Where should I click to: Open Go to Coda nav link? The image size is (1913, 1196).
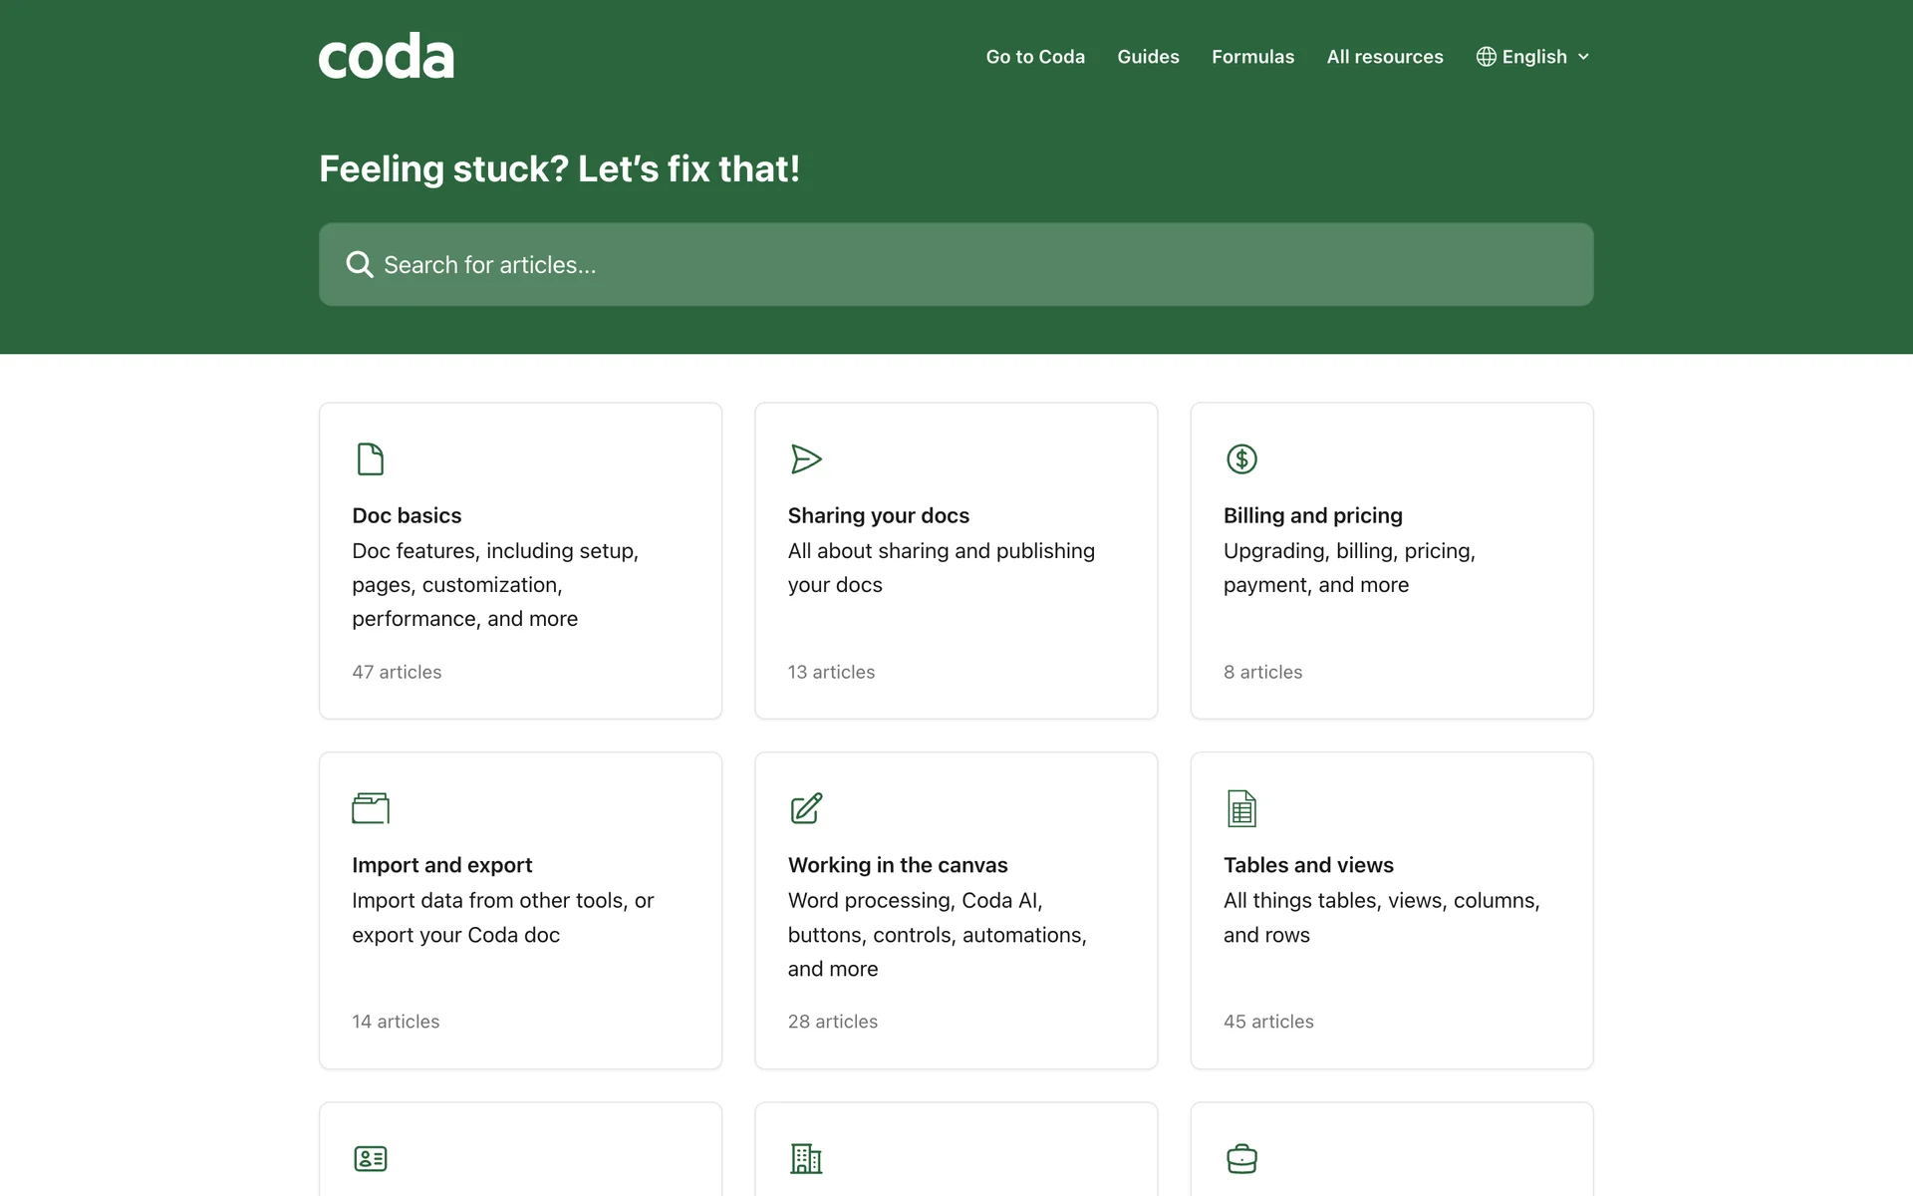click(1035, 57)
